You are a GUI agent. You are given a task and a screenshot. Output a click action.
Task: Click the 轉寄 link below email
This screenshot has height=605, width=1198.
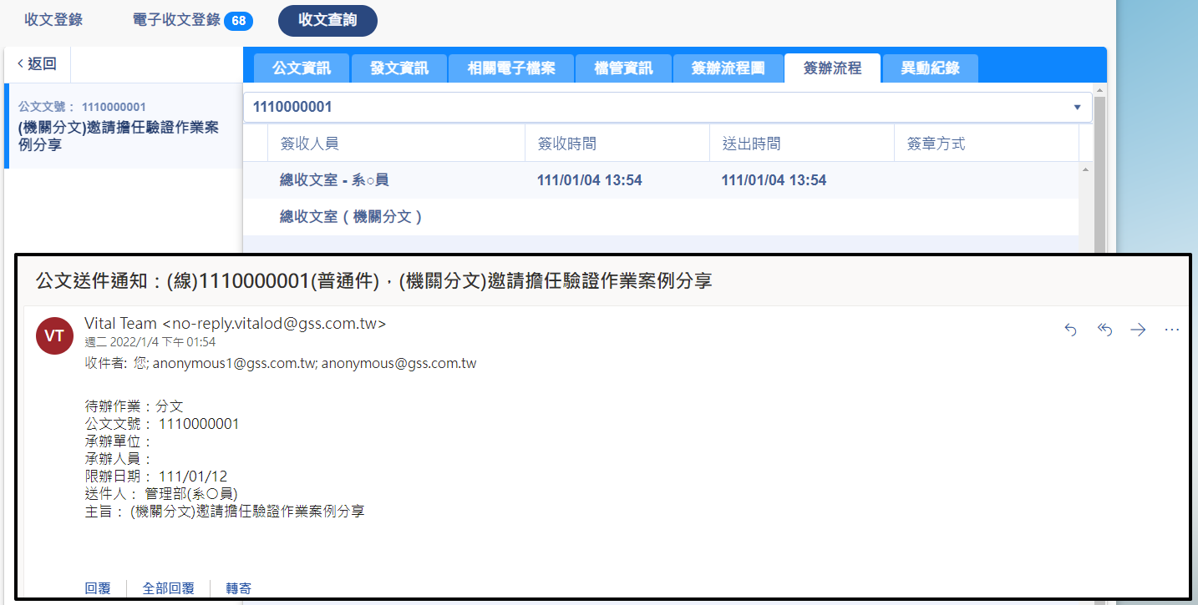pos(238,588)
